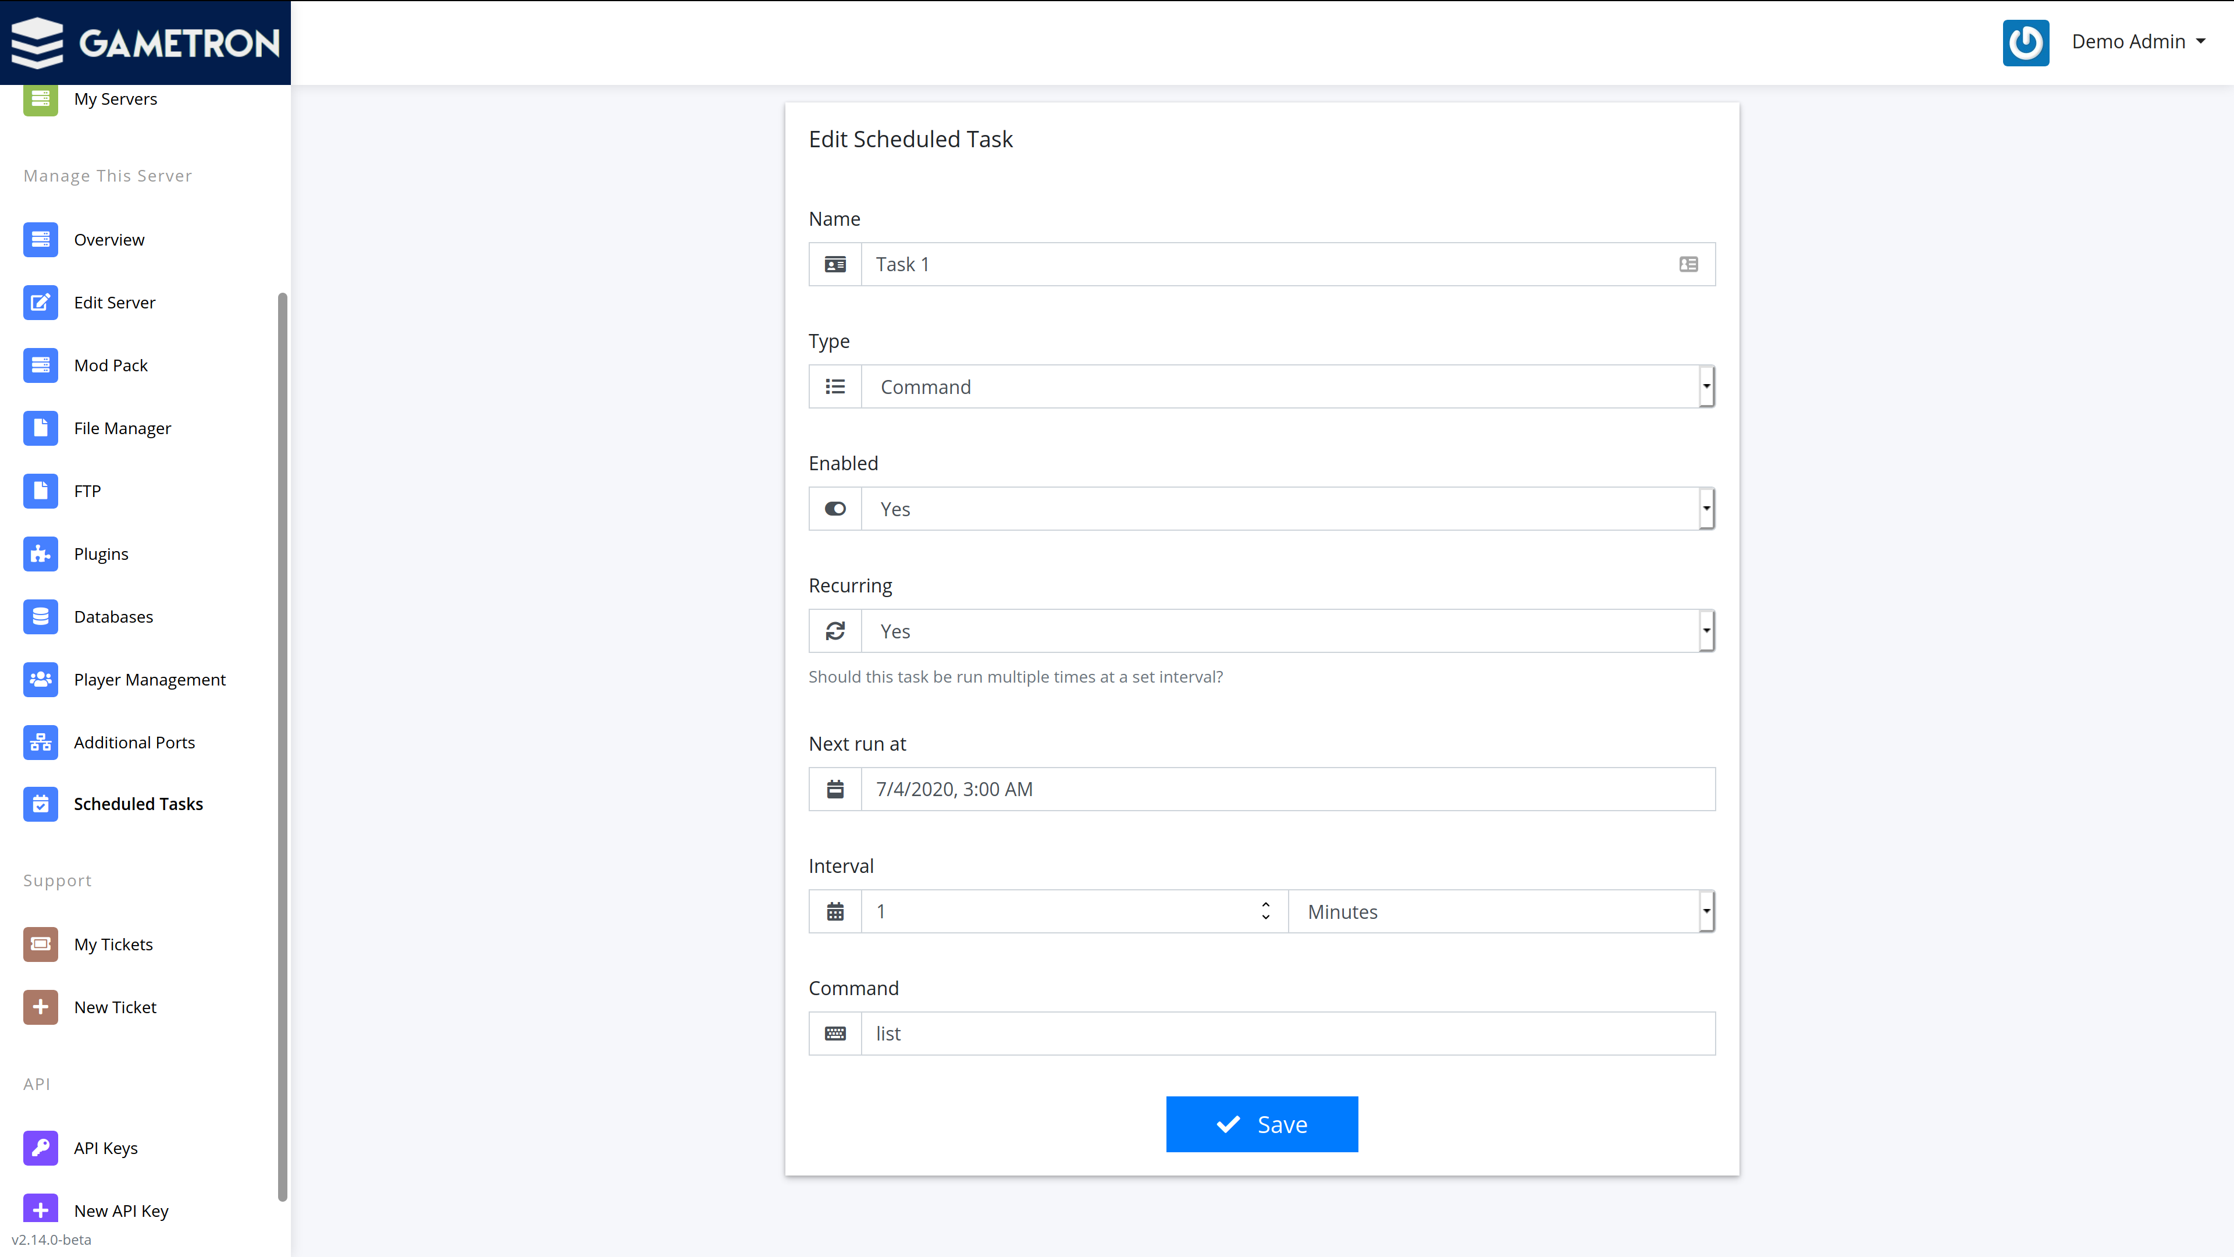Screen dimensions: 2234x1257
Task: Open File Manager page
Action: (122, 428)
